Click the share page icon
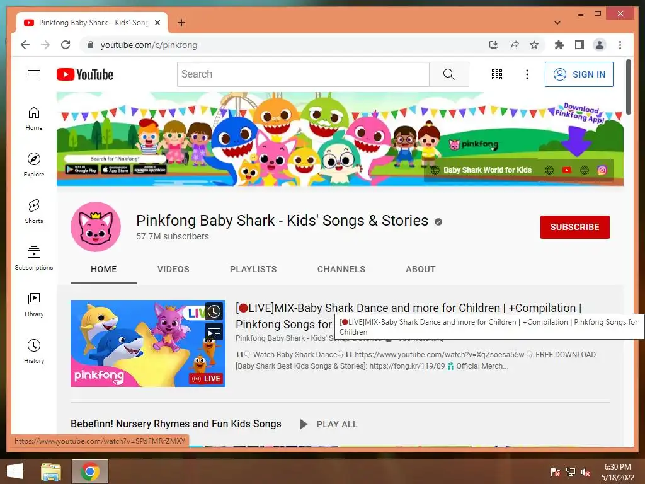This screenshot has width=645, height=484. tap(514, 45)
